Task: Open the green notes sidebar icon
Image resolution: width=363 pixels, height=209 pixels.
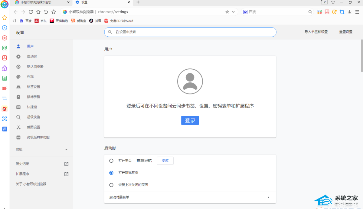Action: (5, 78)
